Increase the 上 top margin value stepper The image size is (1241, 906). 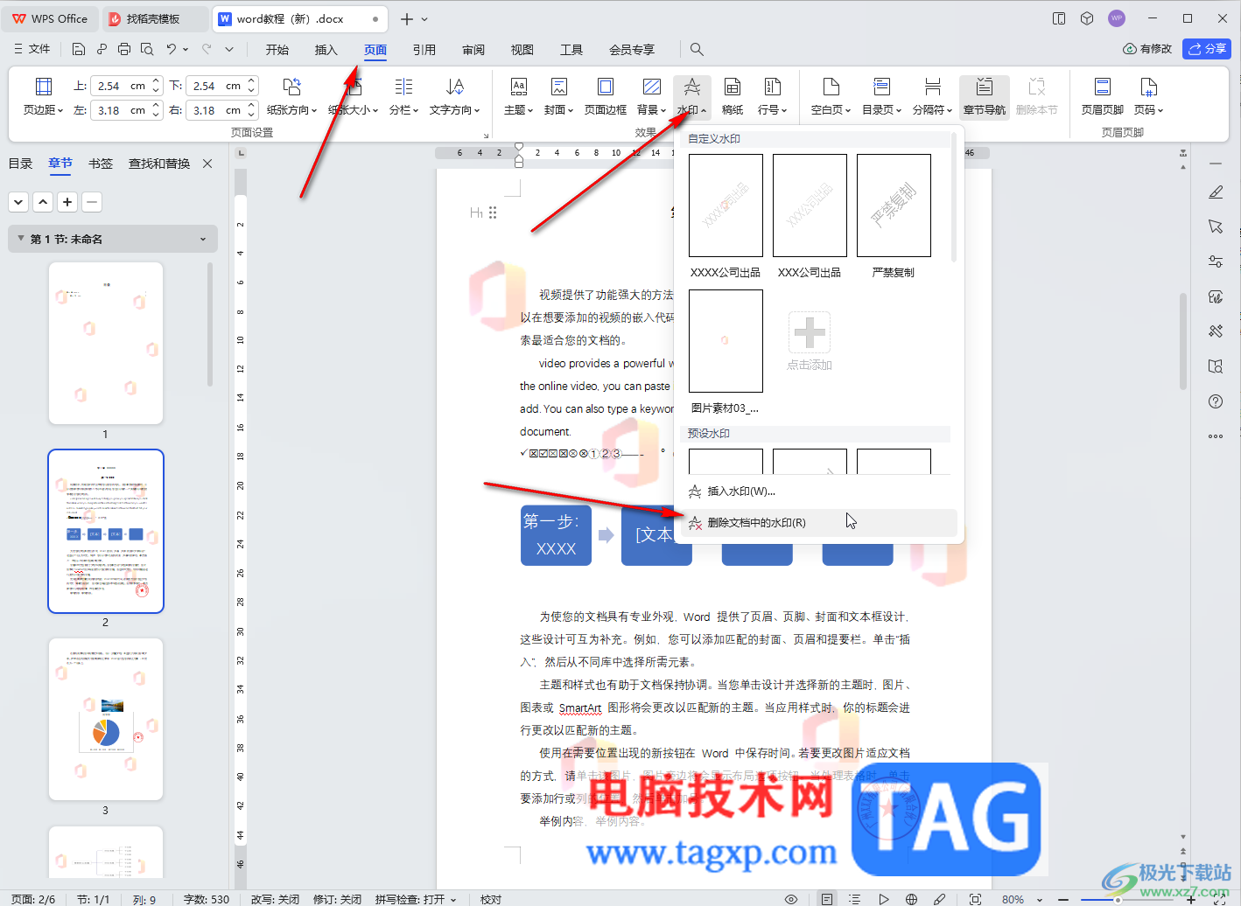pyautogui.click(x=156, y=81)
